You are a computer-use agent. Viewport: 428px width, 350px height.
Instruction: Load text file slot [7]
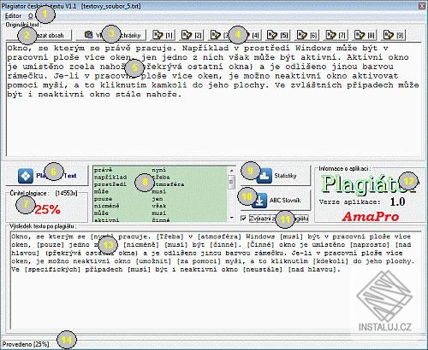(336, 35)
